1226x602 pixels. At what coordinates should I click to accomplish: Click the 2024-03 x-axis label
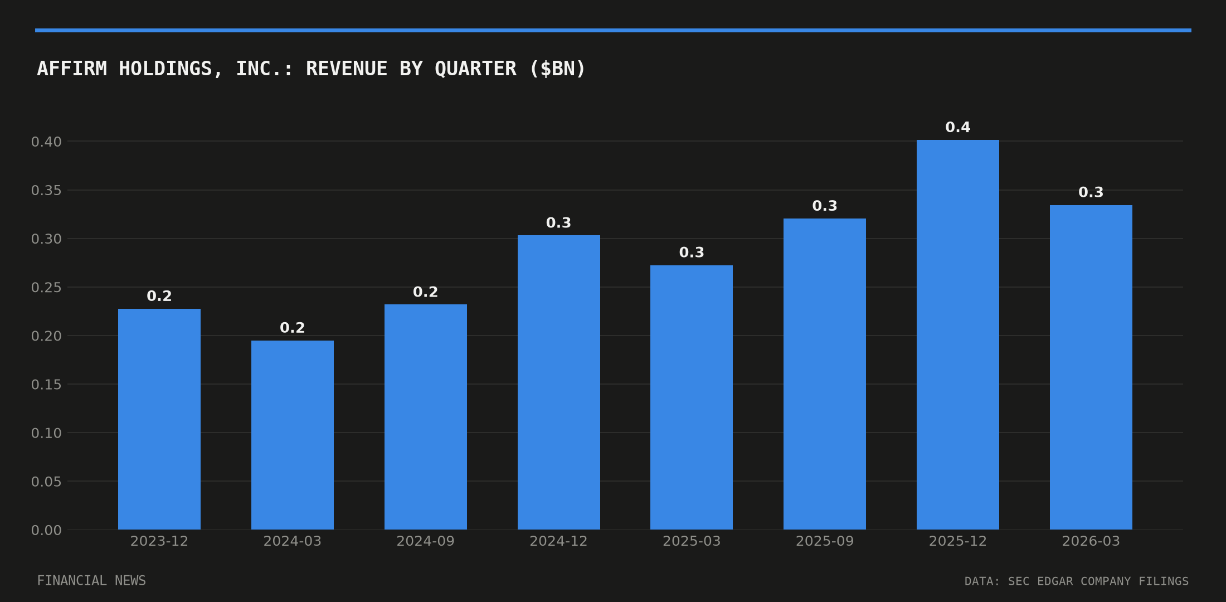coord(293,541)
